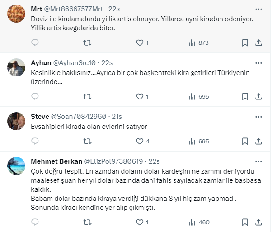Reply to Steve's tweet
The image size is (272, 232).
click(x=35, y=141)
